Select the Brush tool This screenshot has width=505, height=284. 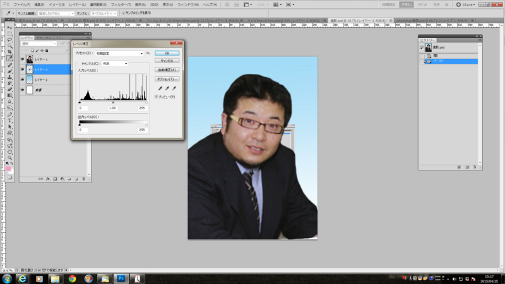tap(9, 71)
